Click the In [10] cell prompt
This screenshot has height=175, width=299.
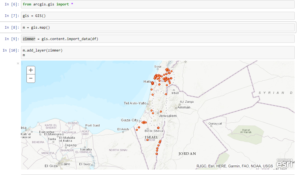11,50
